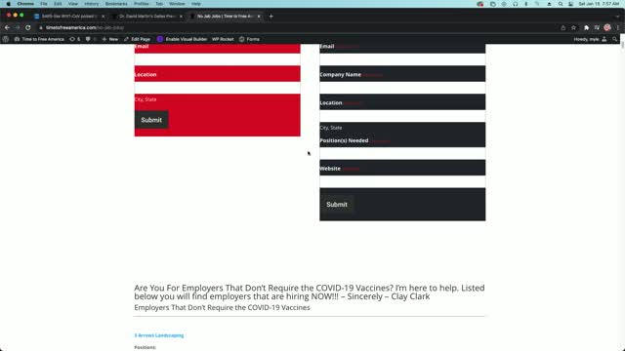Open the Chrome profile avatar
625x351 pixels.
click(x=607, y=27)
